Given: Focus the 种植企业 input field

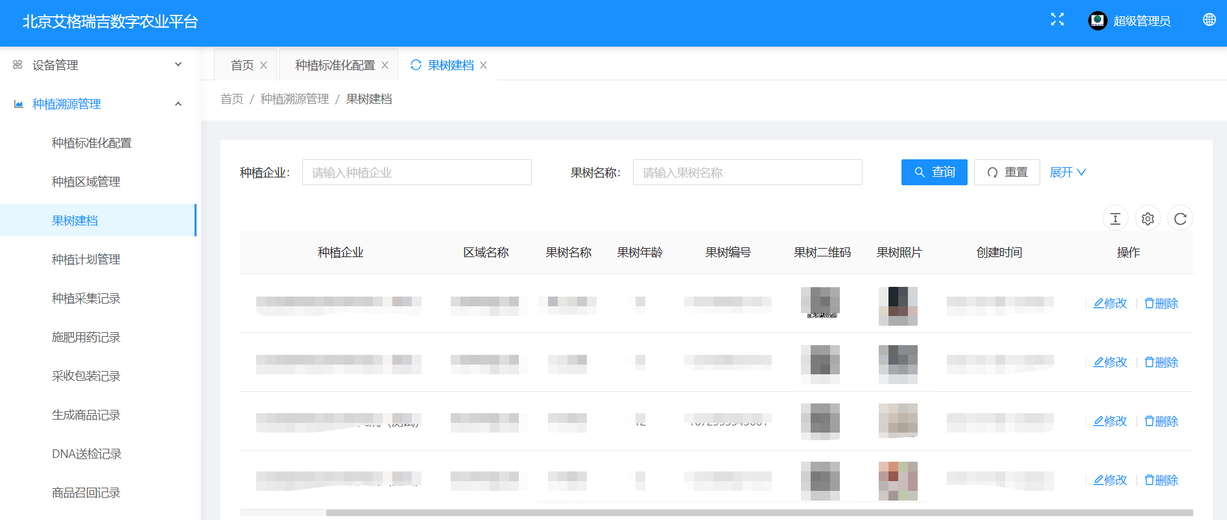Looking at the screenshot, I should [417, 172].
